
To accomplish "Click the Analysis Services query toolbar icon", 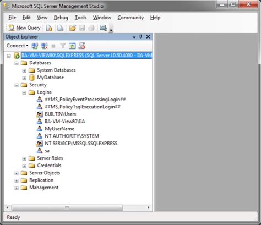I will click(61, 28).
